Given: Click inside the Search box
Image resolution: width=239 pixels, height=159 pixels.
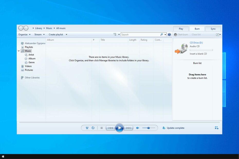Looking at the screenshot, I should pos(141,34).
